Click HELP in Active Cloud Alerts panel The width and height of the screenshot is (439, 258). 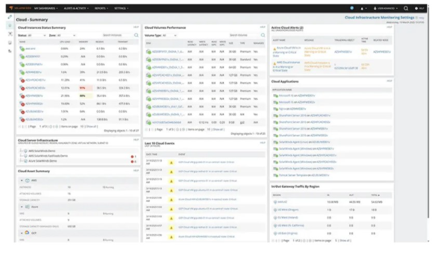(389, 27)
